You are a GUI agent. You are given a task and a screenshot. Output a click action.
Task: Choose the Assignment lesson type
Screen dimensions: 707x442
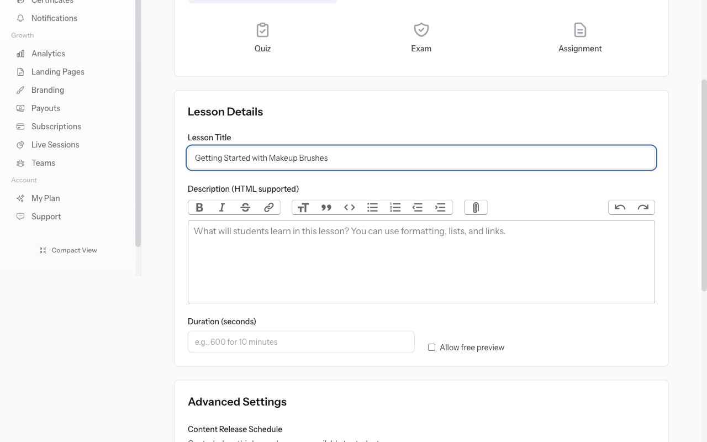[579, 38]
